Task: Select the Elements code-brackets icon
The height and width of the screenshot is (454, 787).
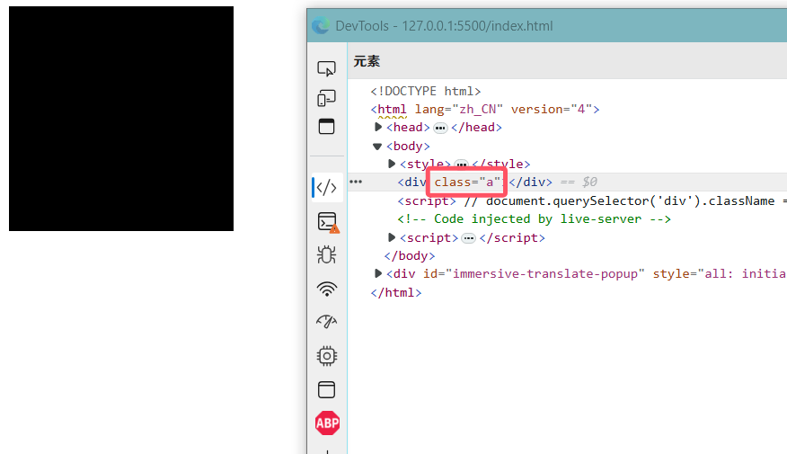Action: click(327, 187)
